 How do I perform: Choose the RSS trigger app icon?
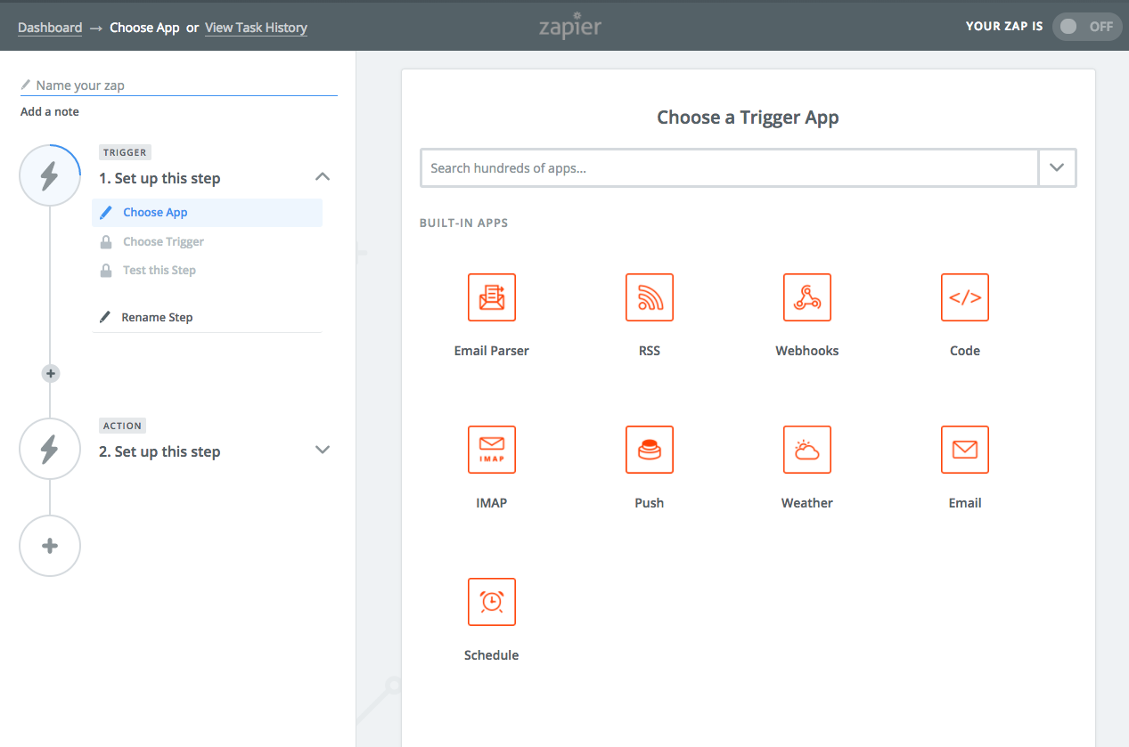[649, 297]
